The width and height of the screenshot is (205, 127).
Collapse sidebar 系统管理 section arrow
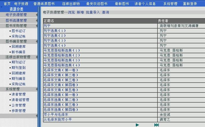click(x=37, y=89)
